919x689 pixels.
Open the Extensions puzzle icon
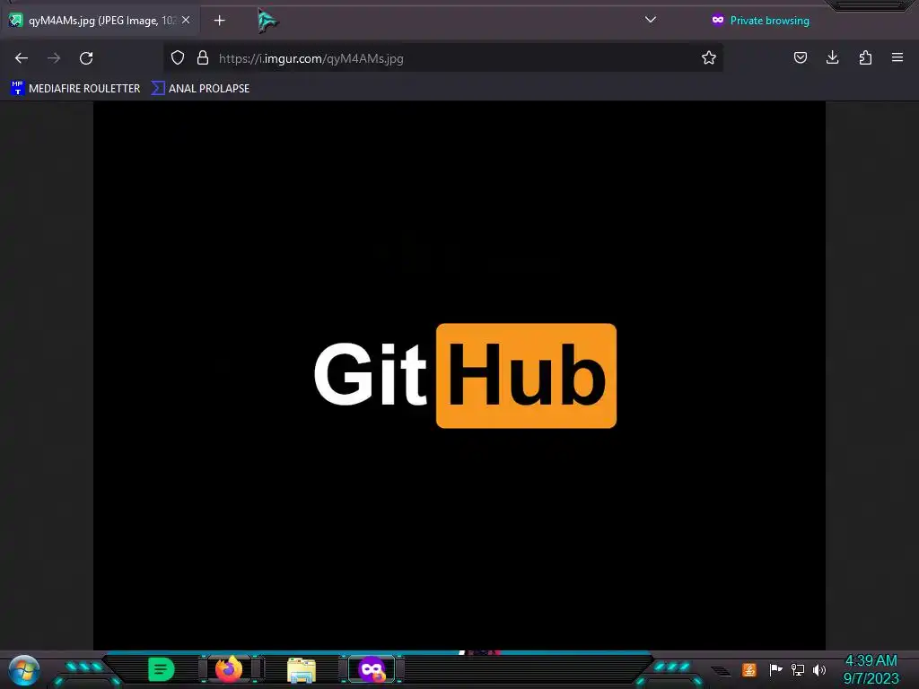tap(865, 57)
